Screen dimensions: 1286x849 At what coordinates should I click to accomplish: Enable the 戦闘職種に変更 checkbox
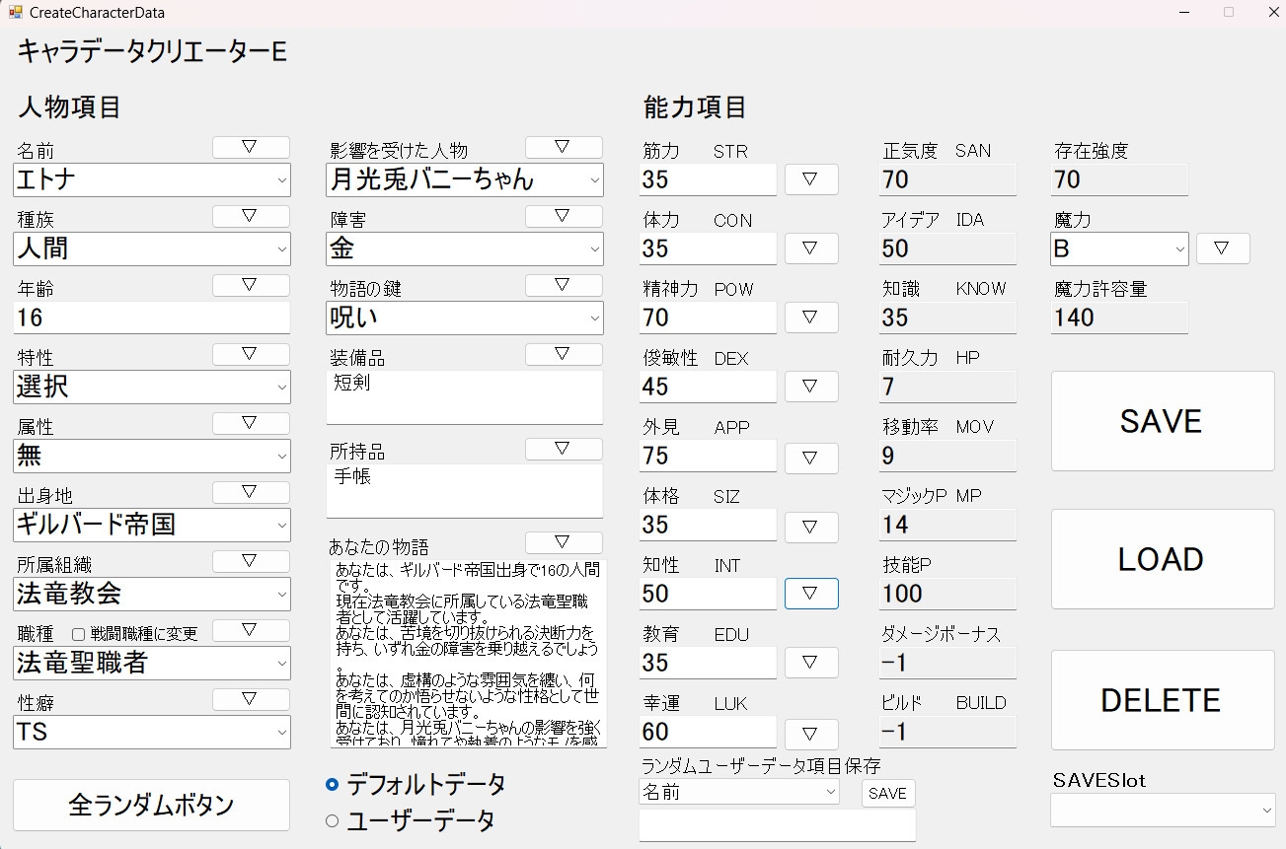click(79, 634)
